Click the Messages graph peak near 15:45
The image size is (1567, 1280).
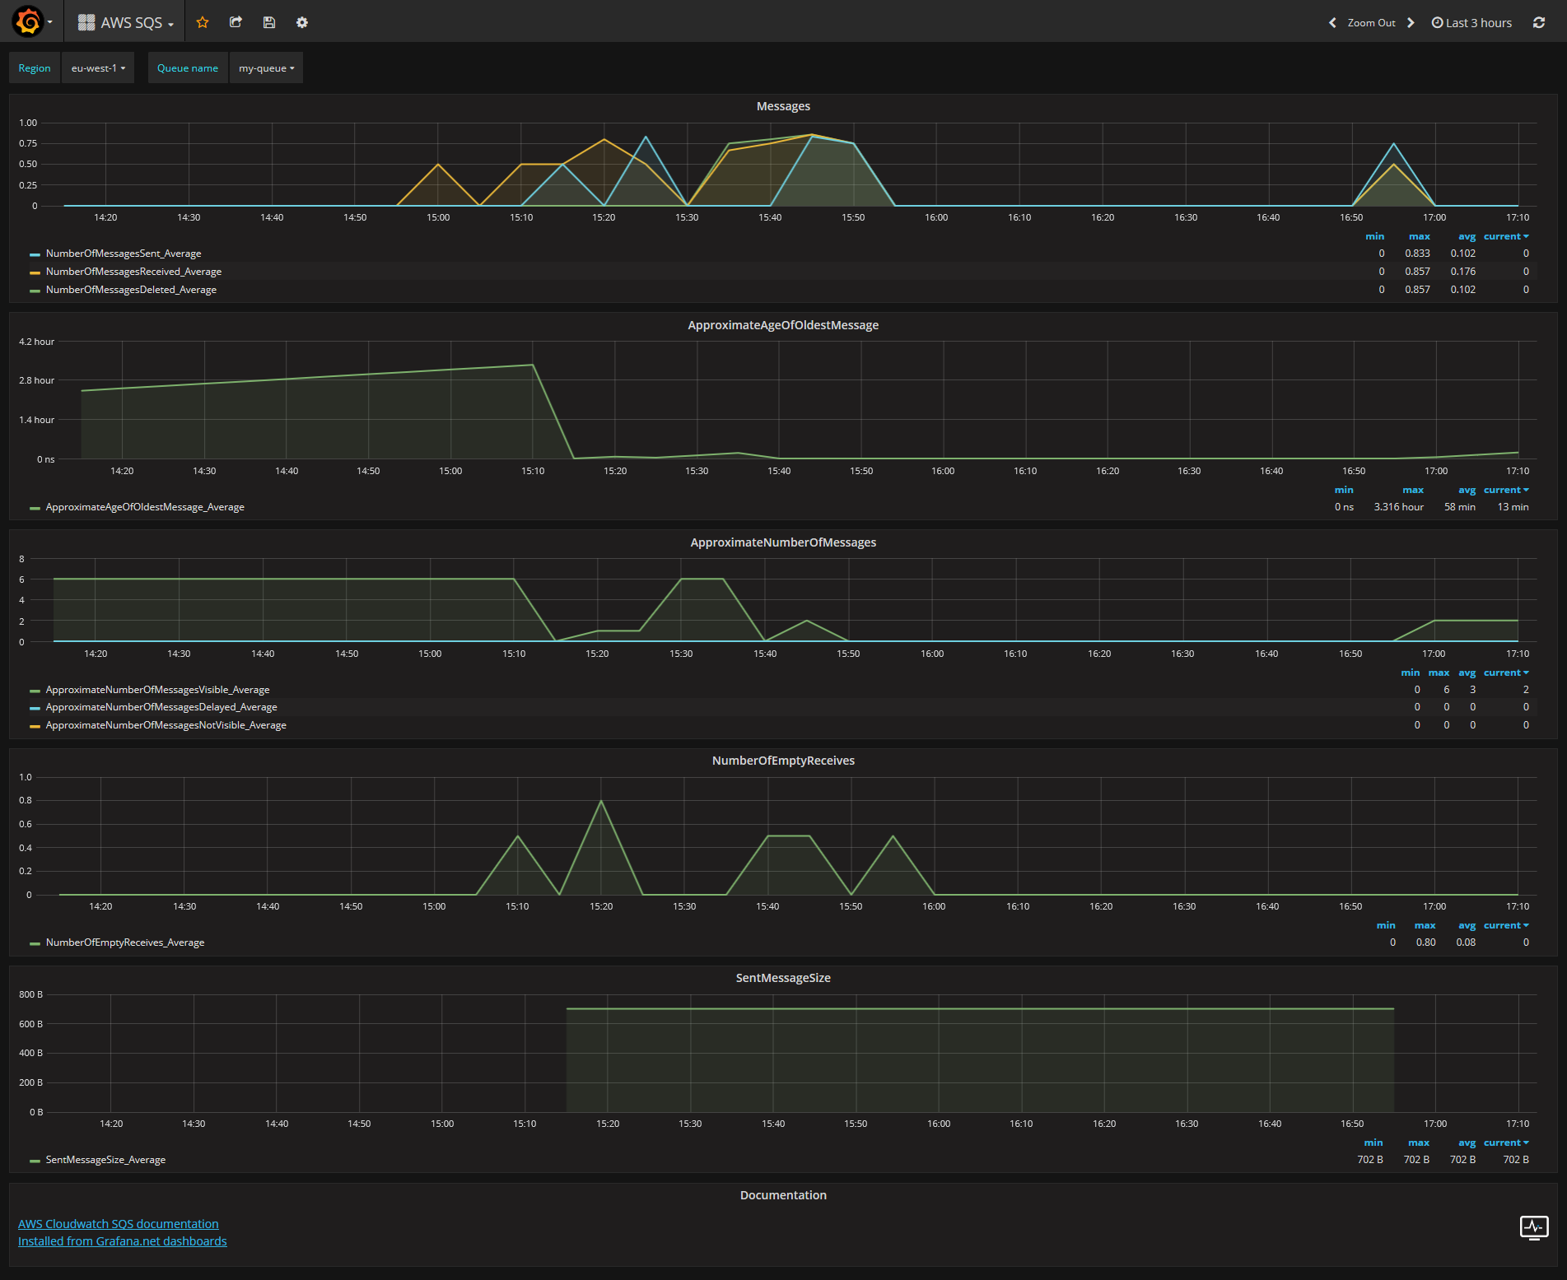pos(812,135)
